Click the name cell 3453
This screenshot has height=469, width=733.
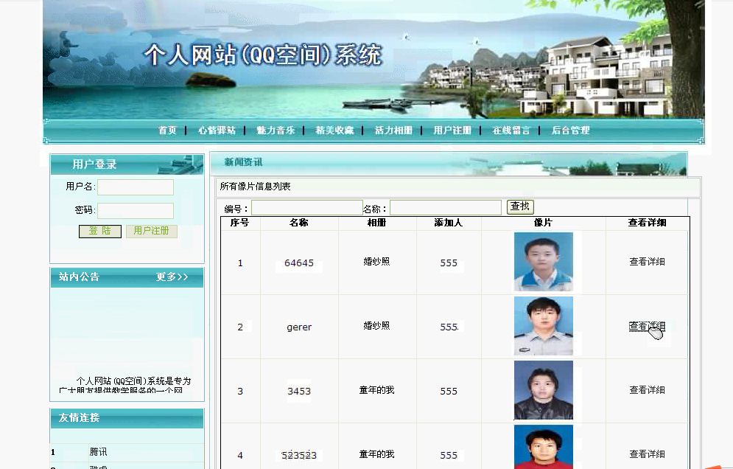click(299, 392)
